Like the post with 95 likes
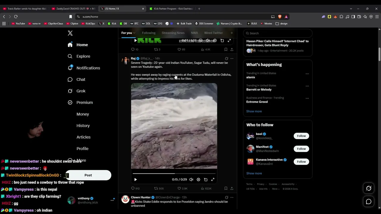This screenshot has height=214, width=381. 181,49
